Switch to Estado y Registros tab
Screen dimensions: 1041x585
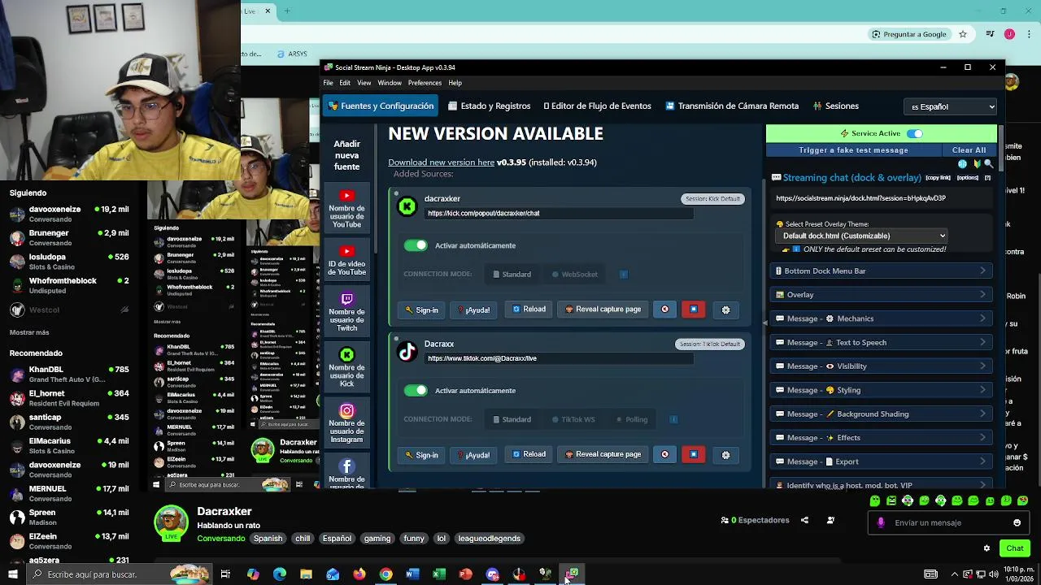(489, 106)
